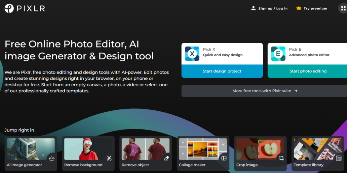Image resolution: width=347 pixels, height=173 pixels.
Task: Open the Template library thumbnail
Action: point(318,149)
